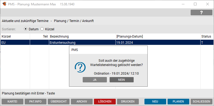Open PAT.INFO patient information
Screen dimensions: 214x106
click(35, 101)
